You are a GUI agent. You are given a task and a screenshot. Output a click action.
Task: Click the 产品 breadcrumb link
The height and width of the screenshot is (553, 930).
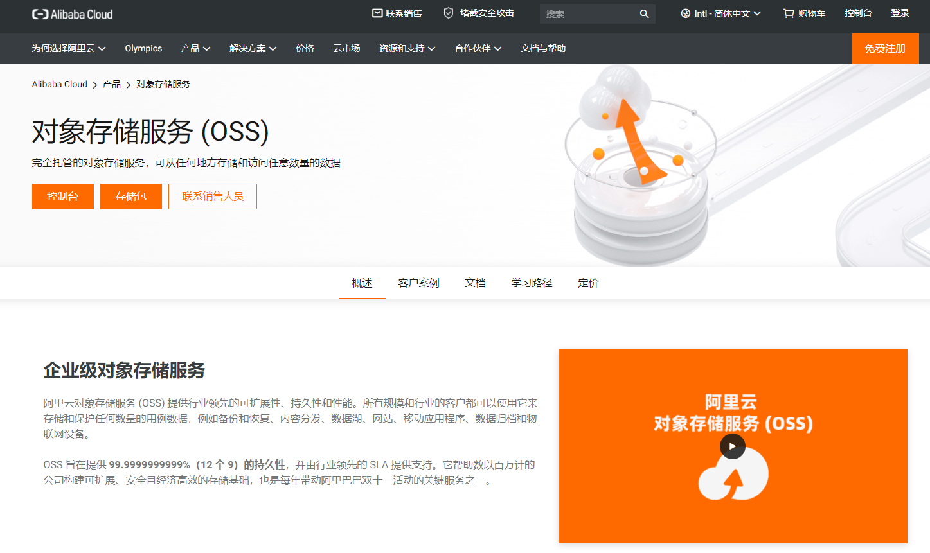pos(112,84)
